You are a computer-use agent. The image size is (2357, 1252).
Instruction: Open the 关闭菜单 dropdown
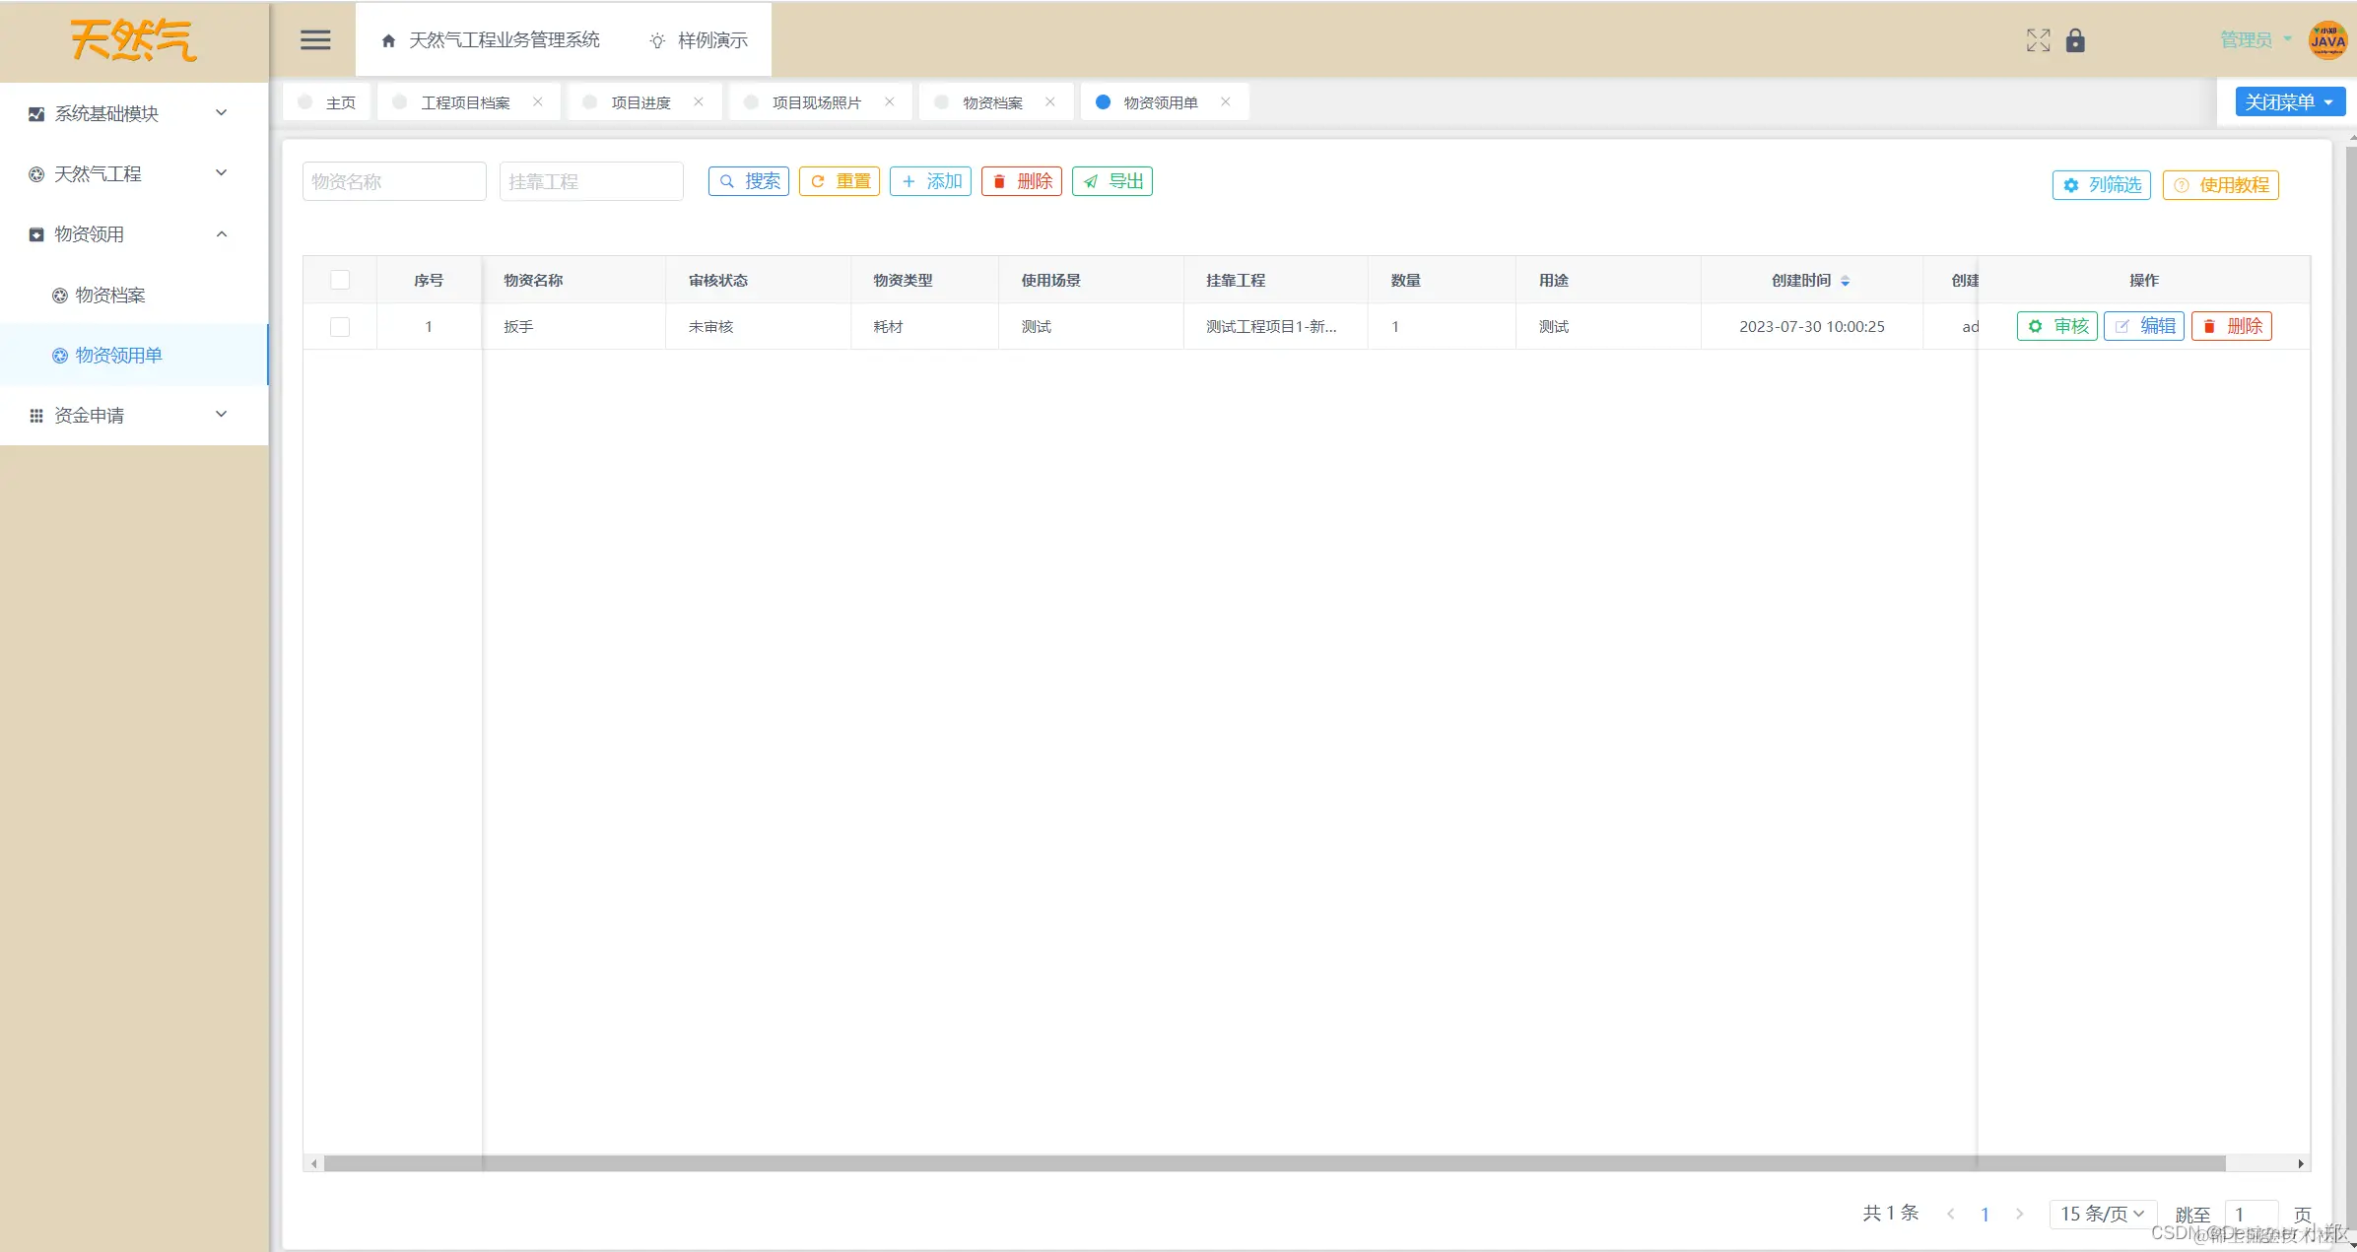[2289, 101]
